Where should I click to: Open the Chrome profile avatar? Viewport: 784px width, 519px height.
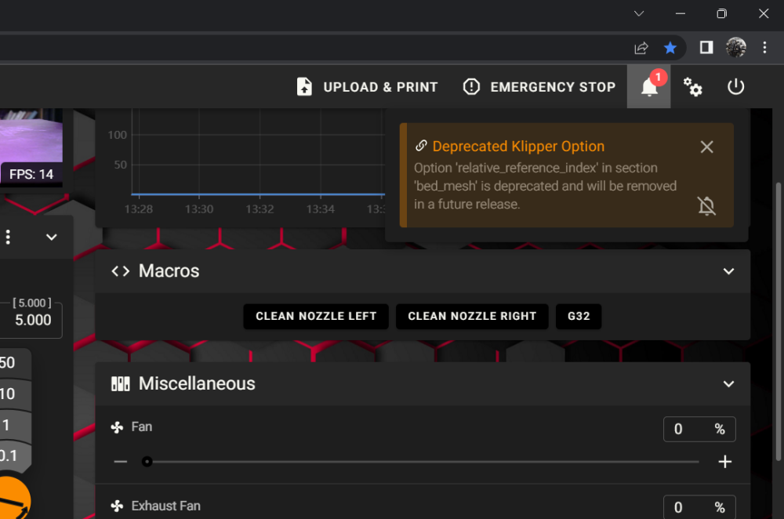click(735, 48)
